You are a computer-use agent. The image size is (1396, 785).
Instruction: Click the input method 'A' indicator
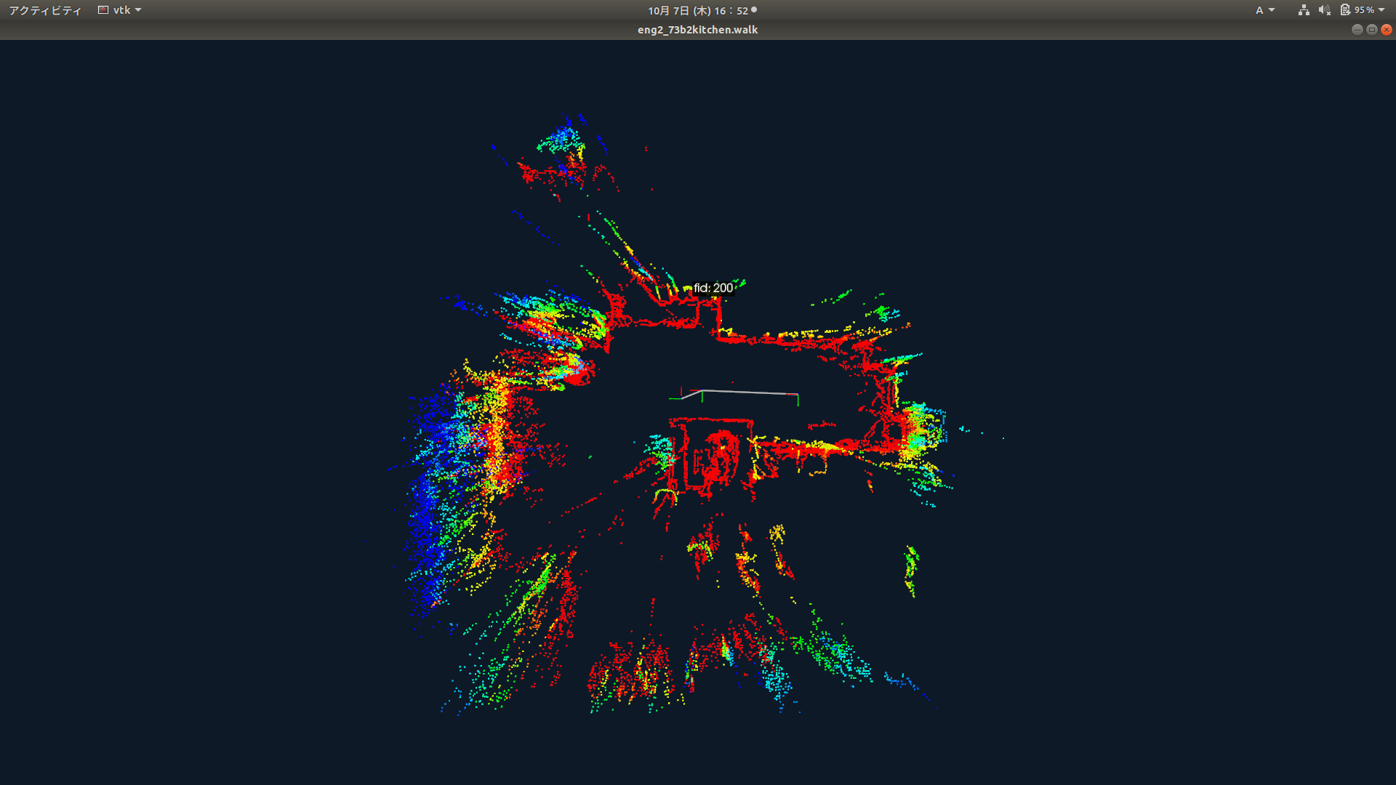(1259, 10)
